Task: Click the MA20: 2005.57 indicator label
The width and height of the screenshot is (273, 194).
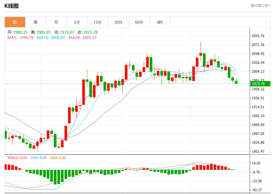Action: (83, 38)
